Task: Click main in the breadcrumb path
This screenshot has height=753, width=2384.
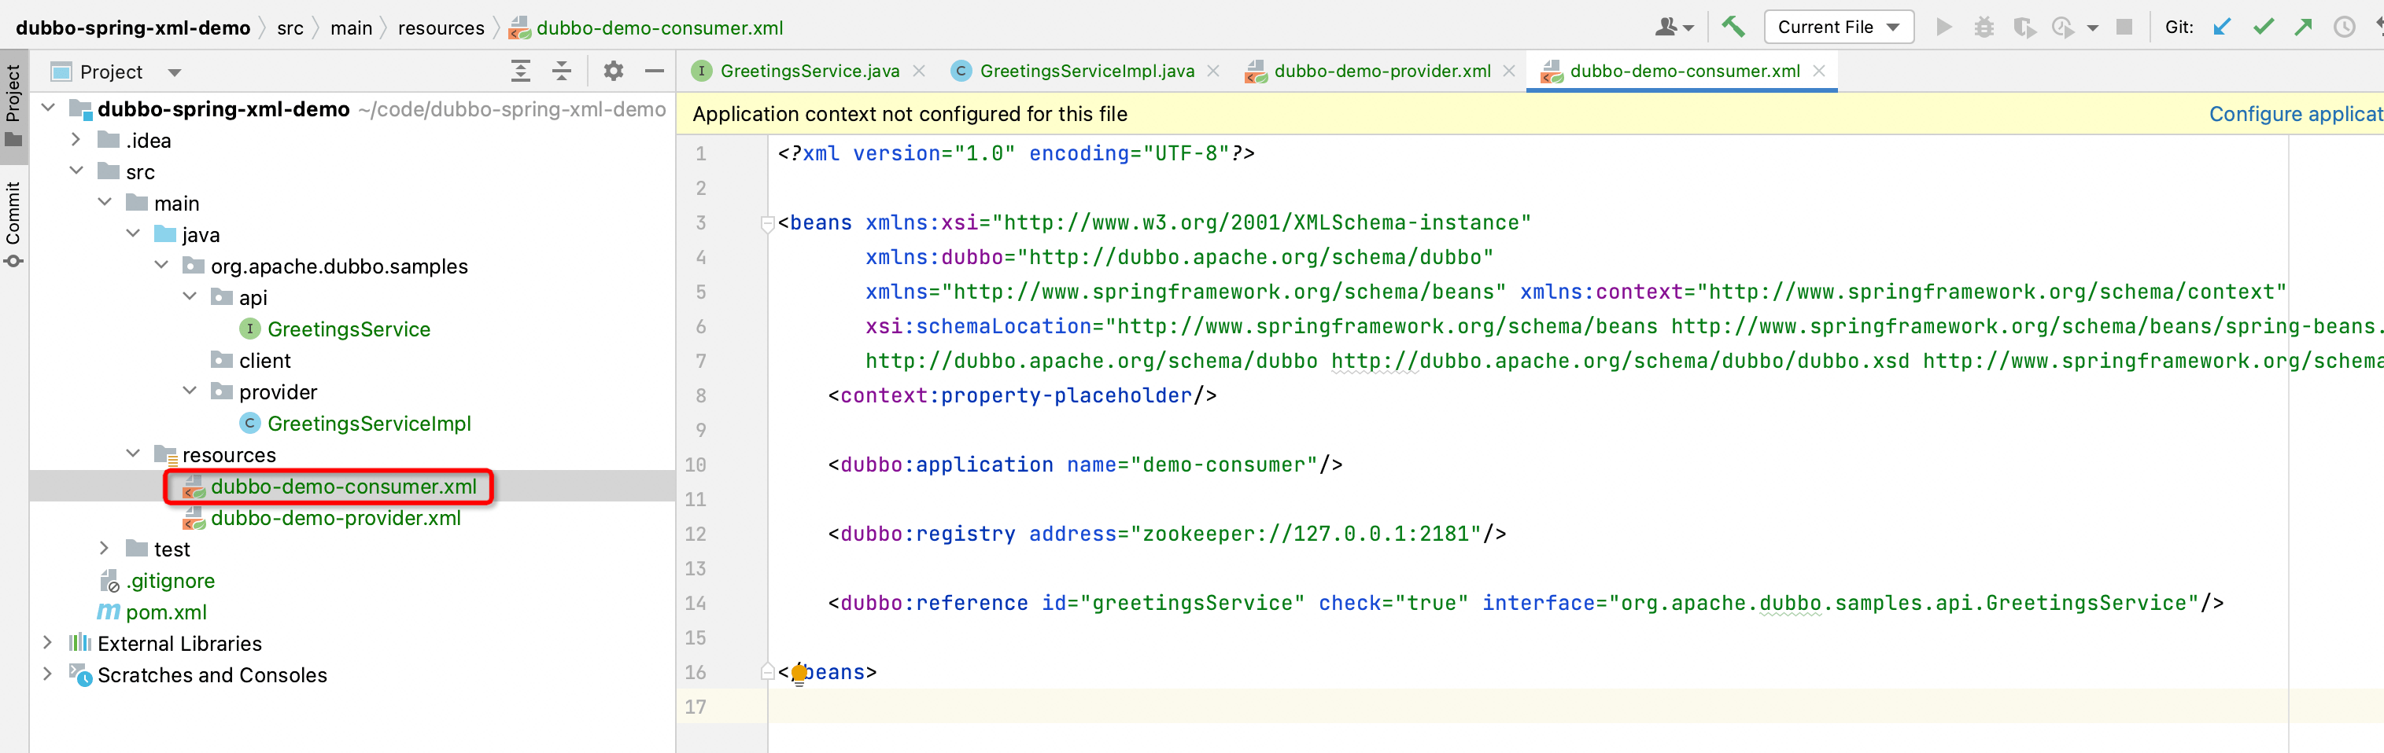Action: (x=352, y=28)
